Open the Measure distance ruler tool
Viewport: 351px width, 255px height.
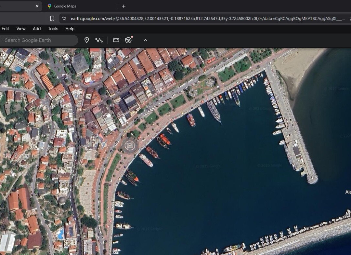[x=116, y=40]
